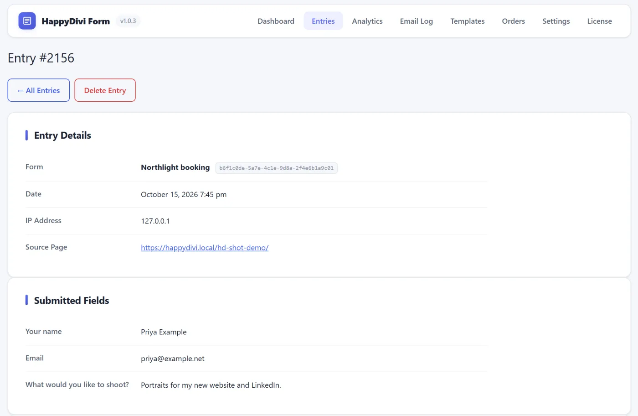The image size is (638, 416).
Task: Open the Analytics tab
Action: pyautogui.click(x=367, y=21)
